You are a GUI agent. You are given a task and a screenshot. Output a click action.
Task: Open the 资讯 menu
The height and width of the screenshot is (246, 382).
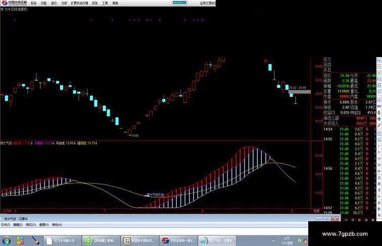click(95, 3)
